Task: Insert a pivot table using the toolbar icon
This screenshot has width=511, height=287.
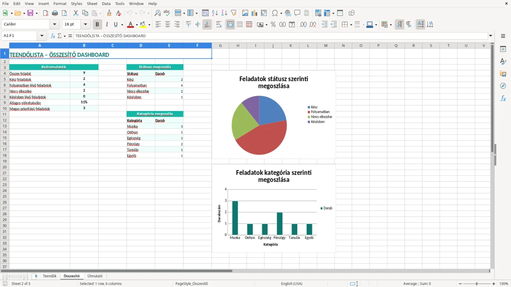Action: pyautogui.click(x=264, y=13)
